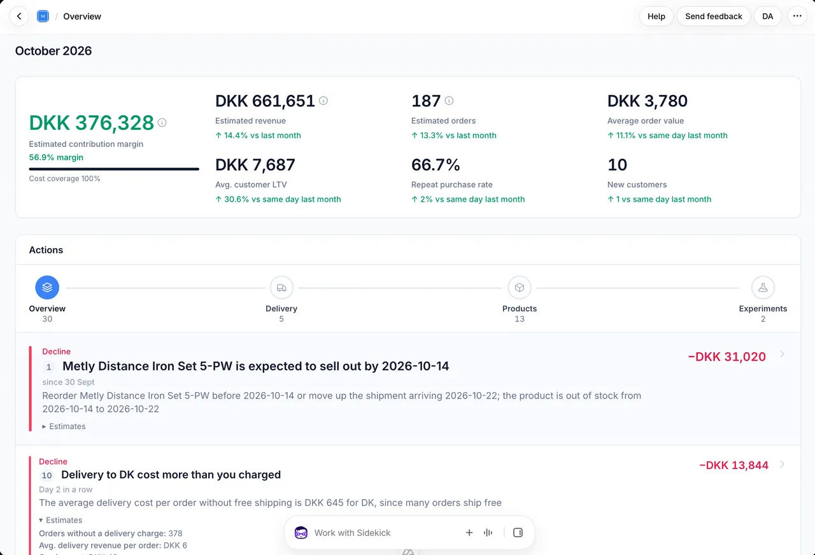Switch to the Products tab label

click(520, 309)
